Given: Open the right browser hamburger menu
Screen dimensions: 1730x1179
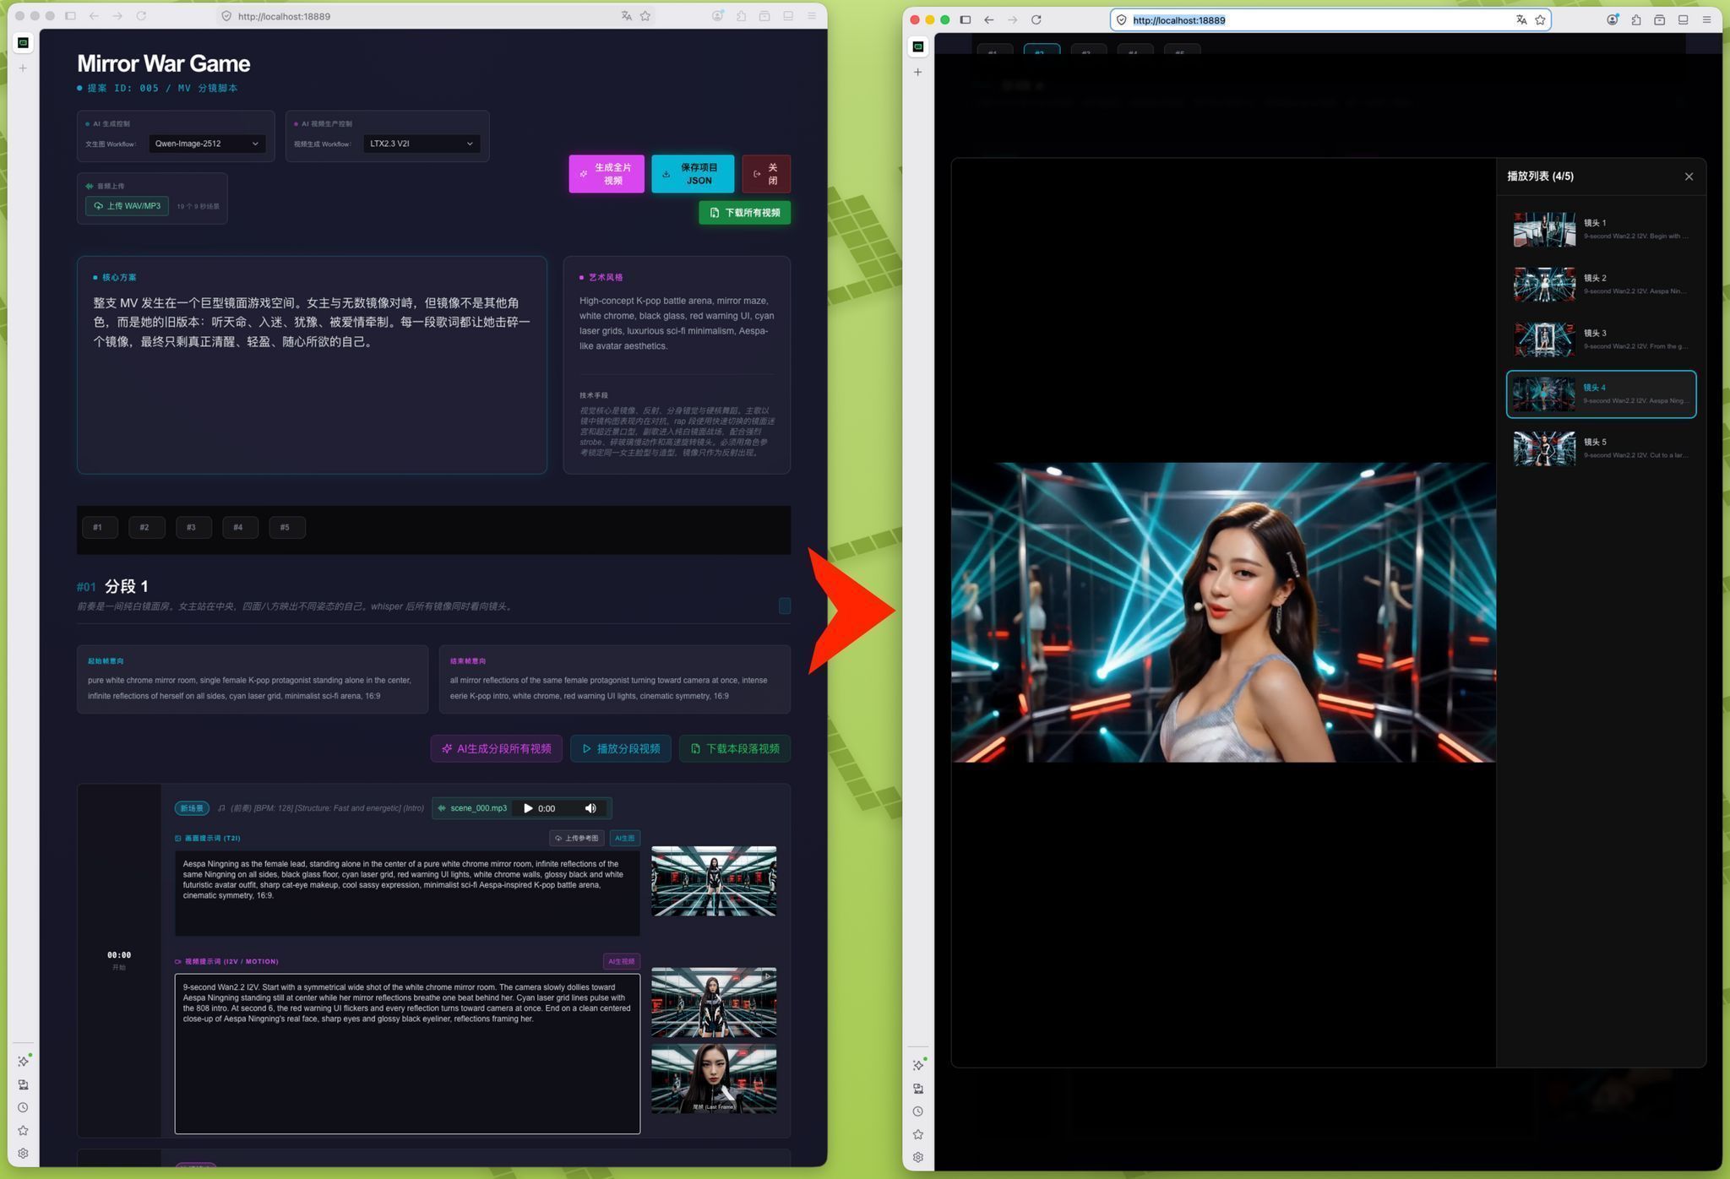Looking at the screenshot, I should [1706, 20].
